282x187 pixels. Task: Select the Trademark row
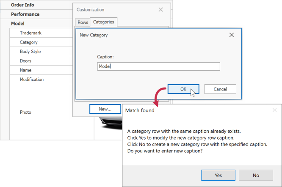(x=41, y=33)
